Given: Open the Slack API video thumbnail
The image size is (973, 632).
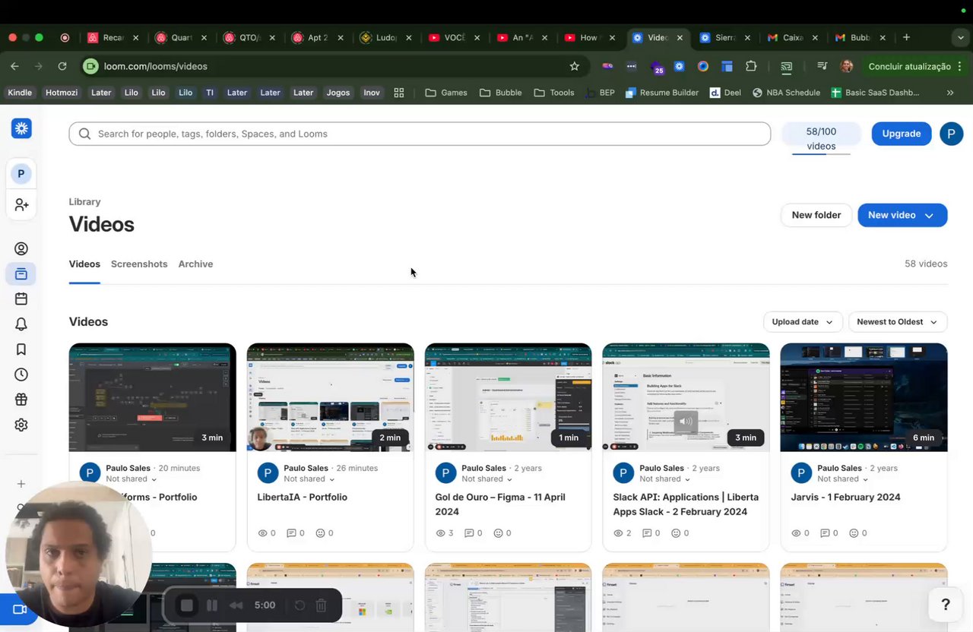Looking at the screenshot, I should [686, 397].
